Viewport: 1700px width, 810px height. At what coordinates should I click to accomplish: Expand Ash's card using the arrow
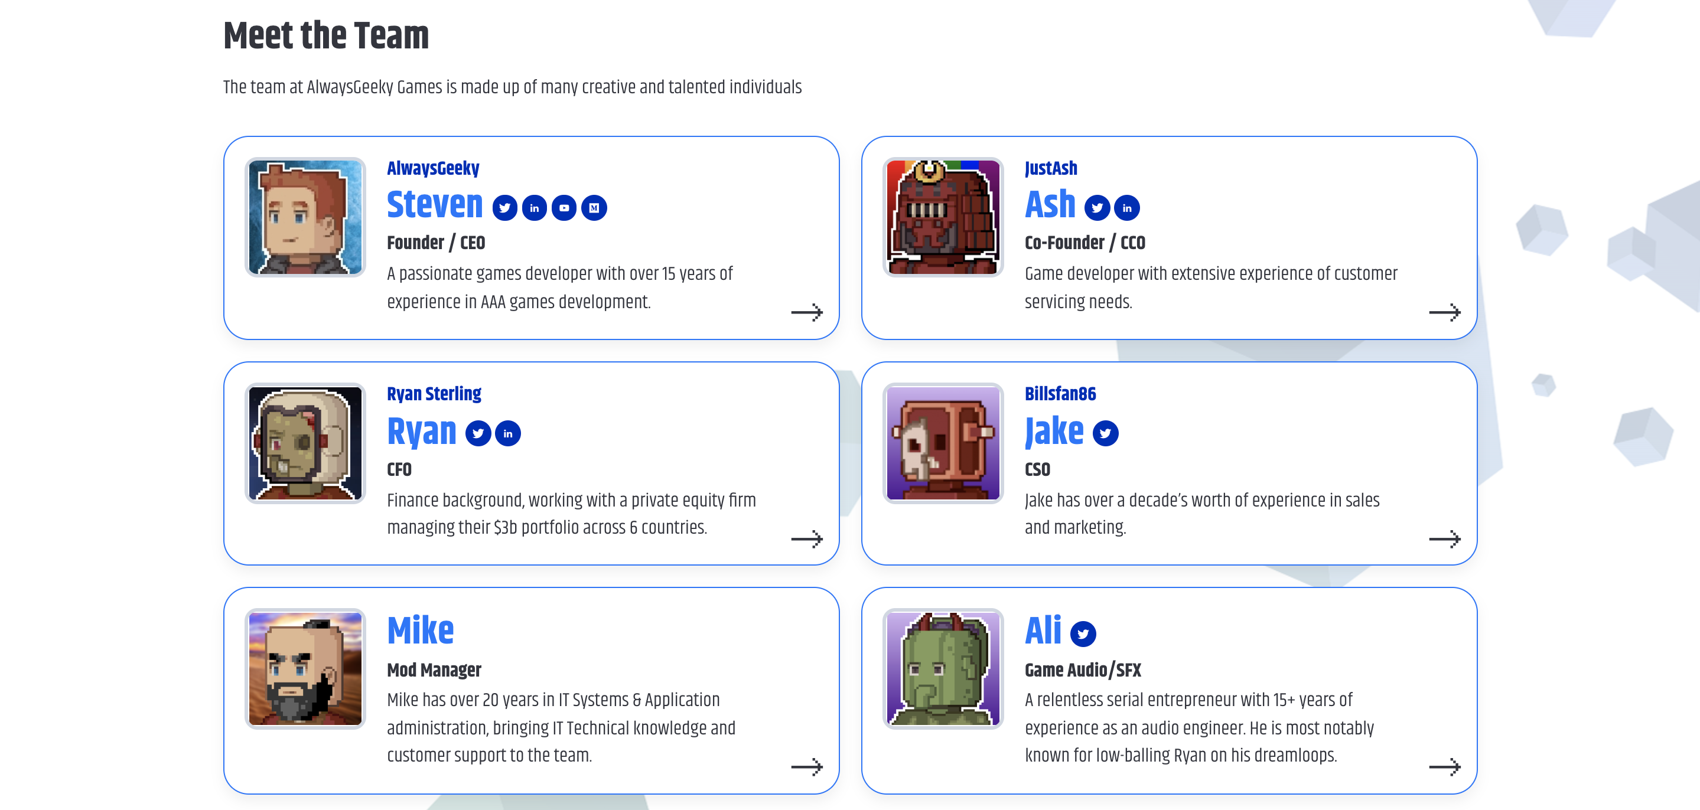coord(1445,312)
